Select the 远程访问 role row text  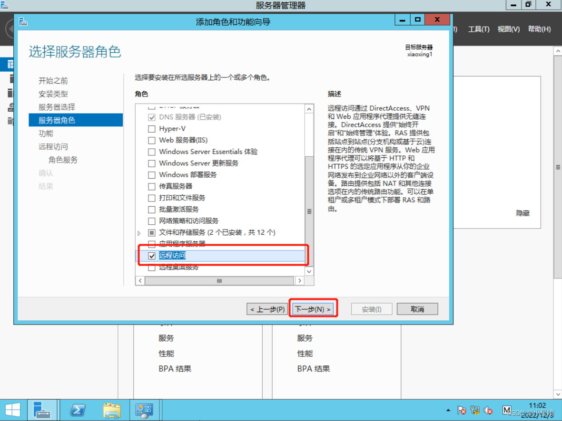click(x=172, y=256)
